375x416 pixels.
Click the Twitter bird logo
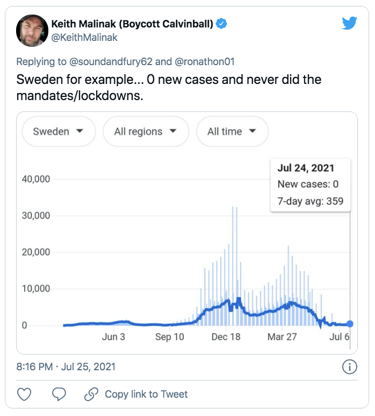coord(350,23)
